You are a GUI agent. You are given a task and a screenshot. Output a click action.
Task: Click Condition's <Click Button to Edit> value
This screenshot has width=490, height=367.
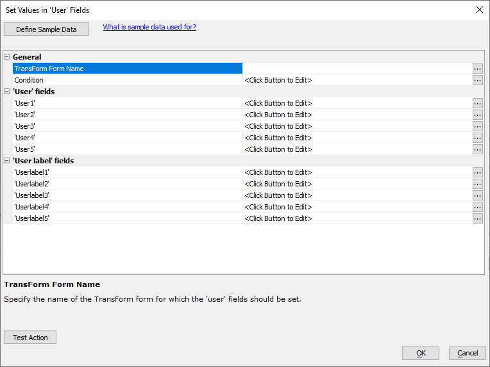(278, 80)
